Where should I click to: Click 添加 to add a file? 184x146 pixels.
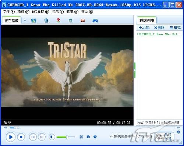coord(144,28)
